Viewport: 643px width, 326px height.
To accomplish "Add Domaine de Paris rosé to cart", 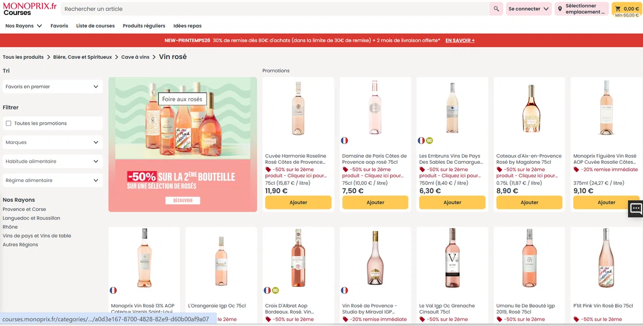I will click(x=375, y=202).
